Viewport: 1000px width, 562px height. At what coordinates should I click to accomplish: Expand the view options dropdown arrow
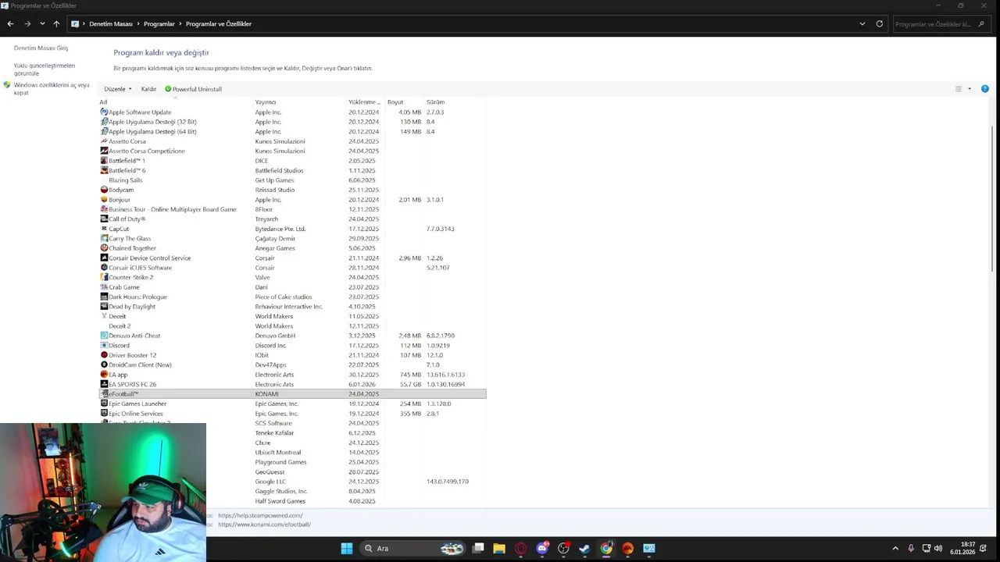[970, 89]
